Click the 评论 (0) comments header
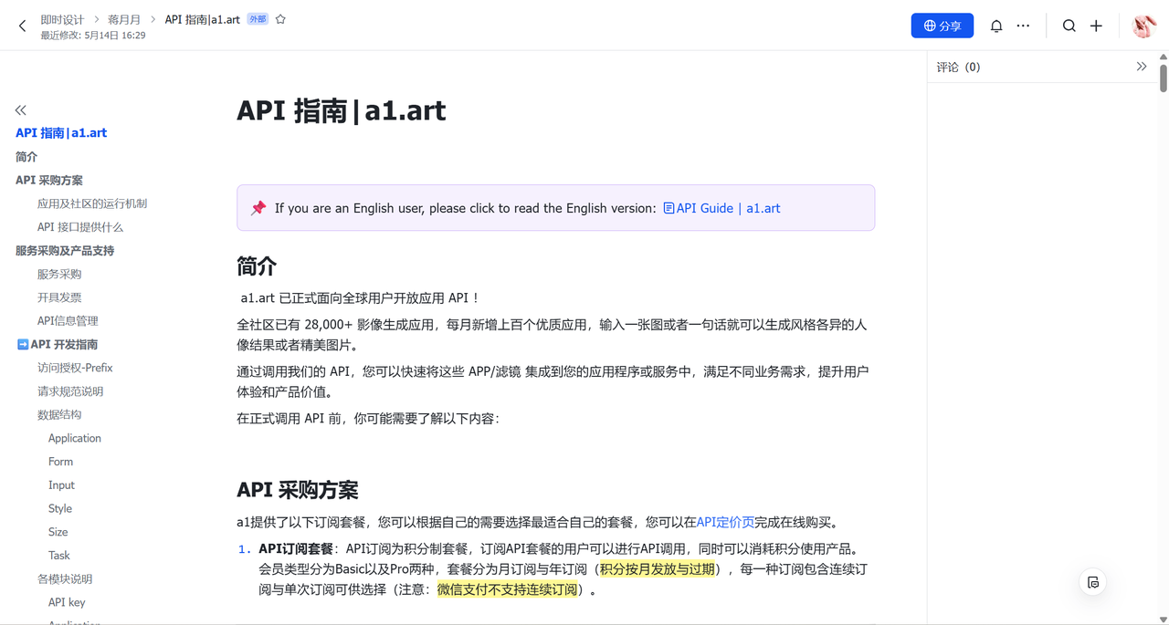The height and width of the screenshot is (625, 1169). coord(958,67)
